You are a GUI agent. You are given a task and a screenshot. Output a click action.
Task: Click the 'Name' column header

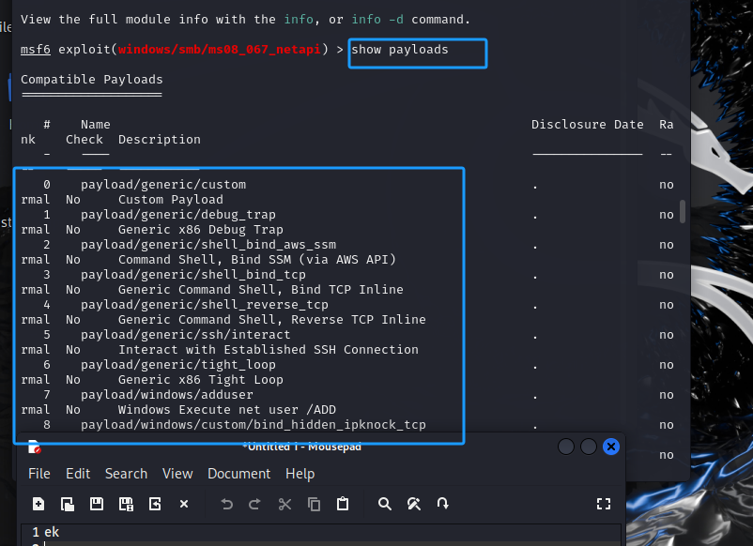point(96,125)
